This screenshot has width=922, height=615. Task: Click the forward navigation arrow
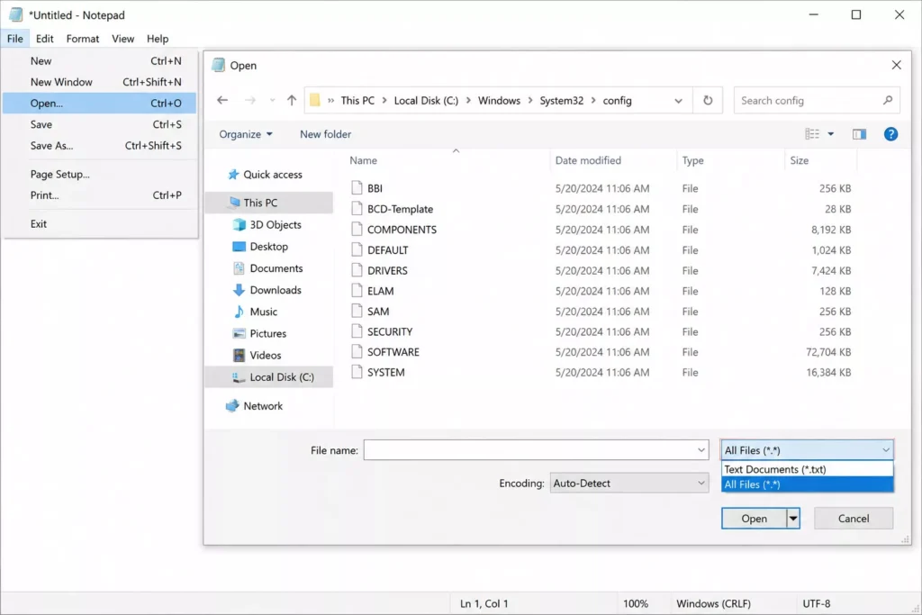[x=250, y=101]
